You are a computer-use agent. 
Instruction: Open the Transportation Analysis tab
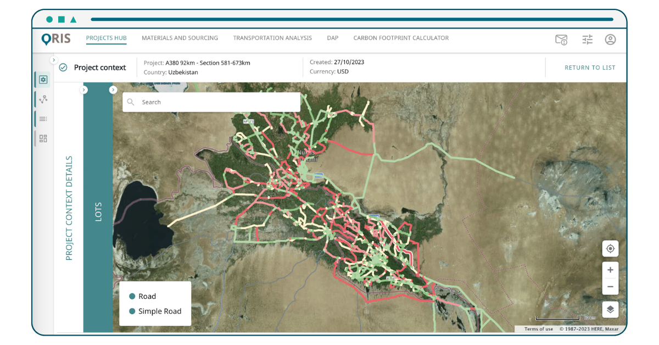coord(272,38)
